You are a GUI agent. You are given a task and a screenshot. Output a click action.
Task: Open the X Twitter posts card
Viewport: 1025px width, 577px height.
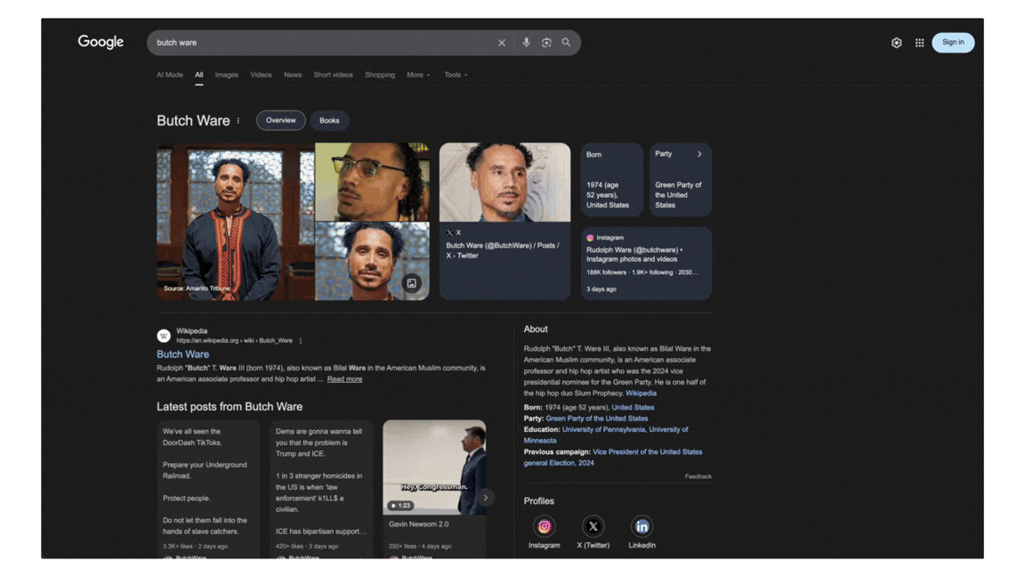[x=504, y=222]
